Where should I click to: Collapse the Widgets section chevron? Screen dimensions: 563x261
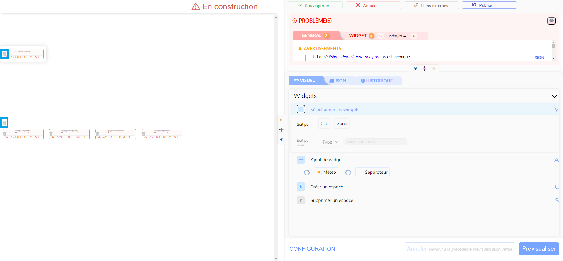pyautogui.click(x=554, y=96)
